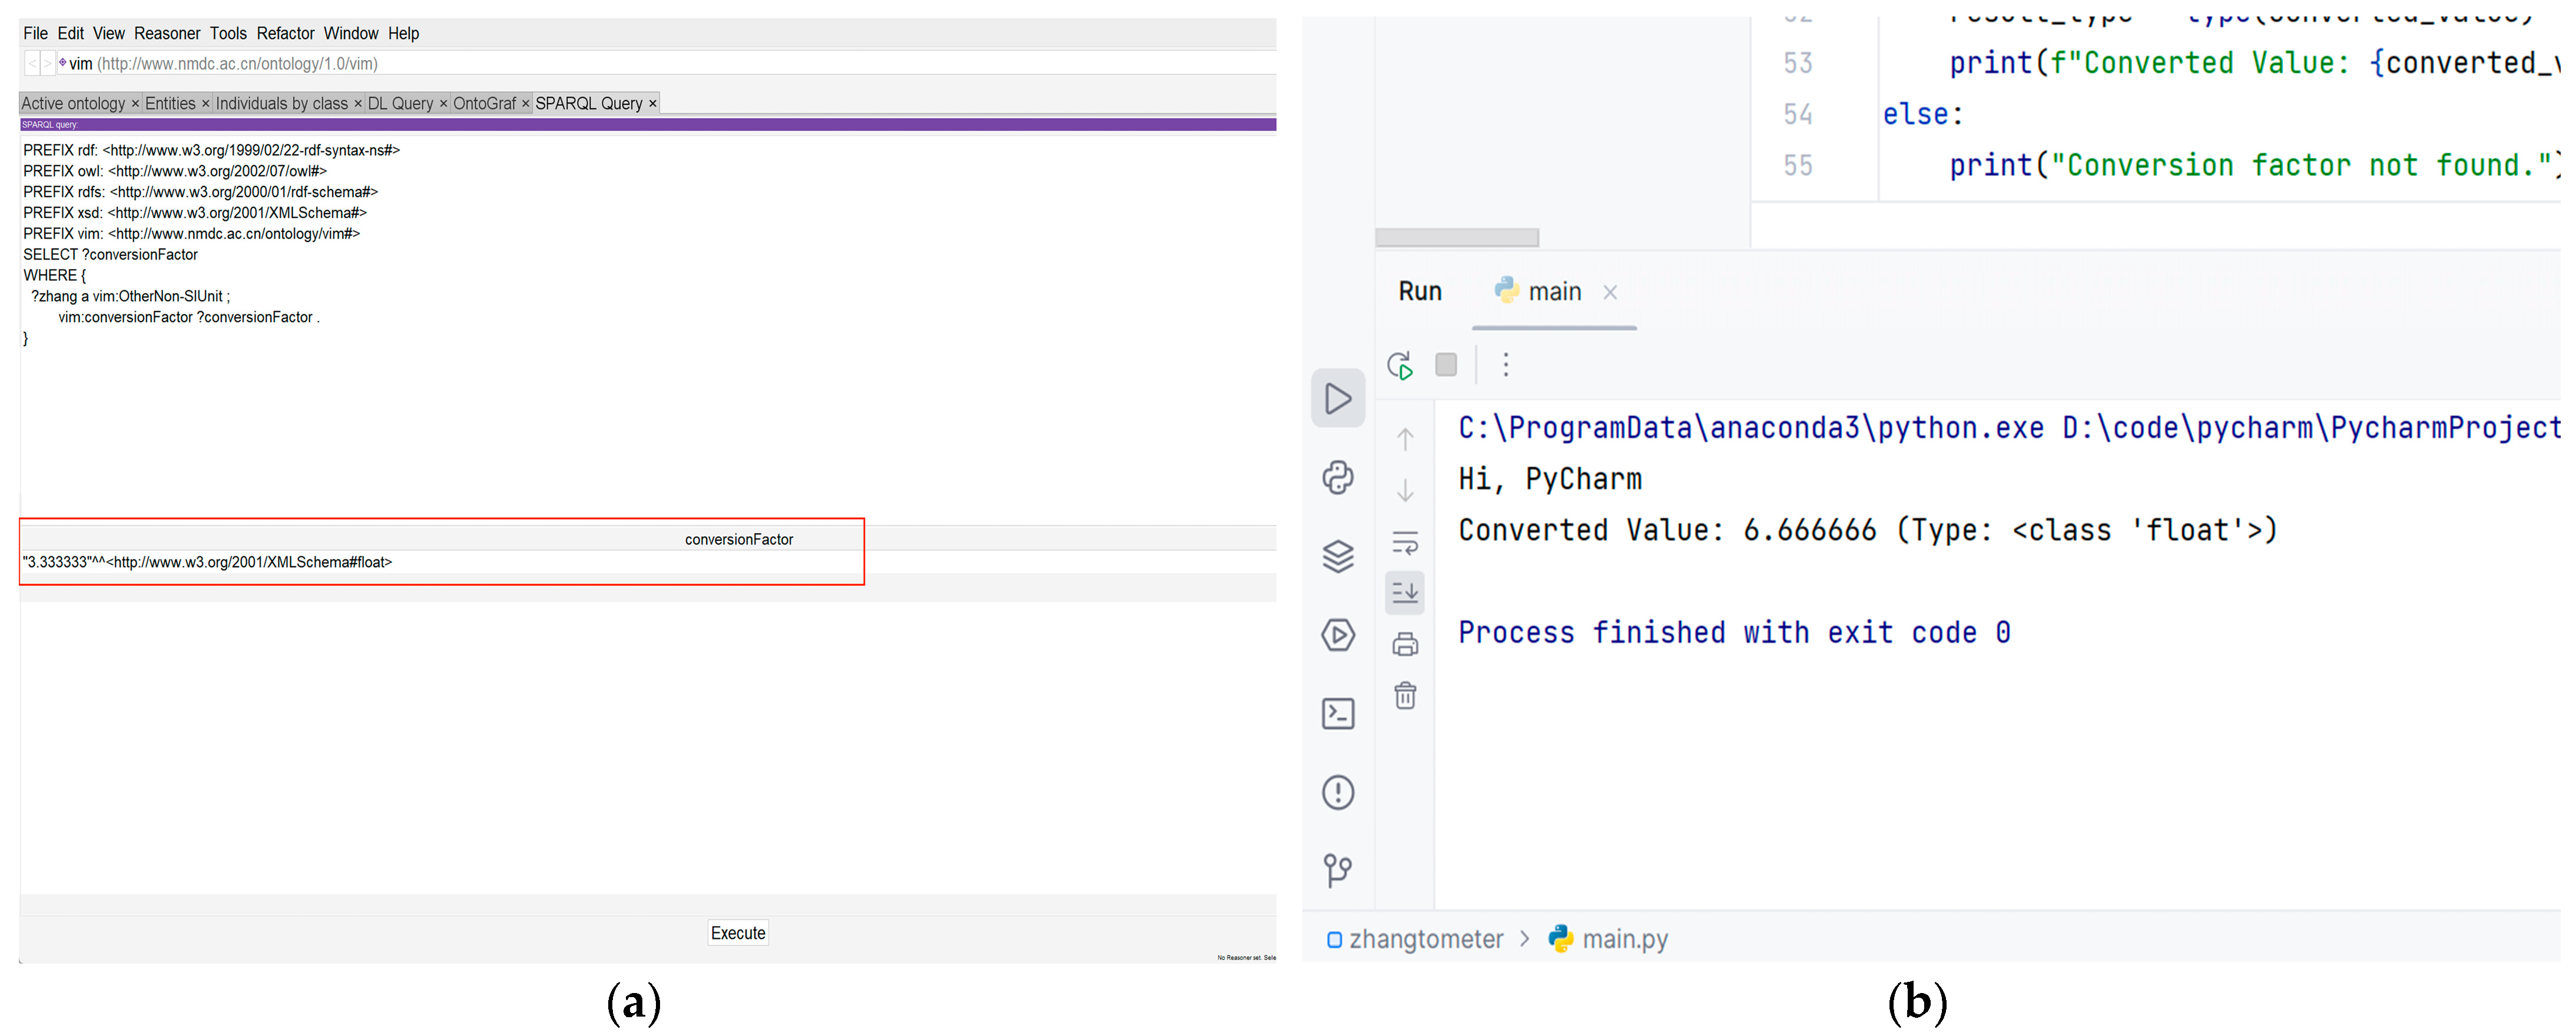The height and width of the screenshot is (1036, 2576).
Task: Open the Refactor menu in Protégé
Action: [x=285, y=33]
